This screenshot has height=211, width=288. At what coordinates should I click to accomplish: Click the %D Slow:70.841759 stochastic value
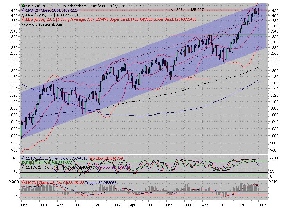coord(106,158)
